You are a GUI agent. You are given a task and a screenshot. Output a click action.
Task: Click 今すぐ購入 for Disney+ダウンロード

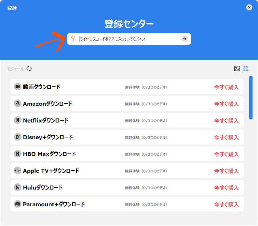coord(226,137)
